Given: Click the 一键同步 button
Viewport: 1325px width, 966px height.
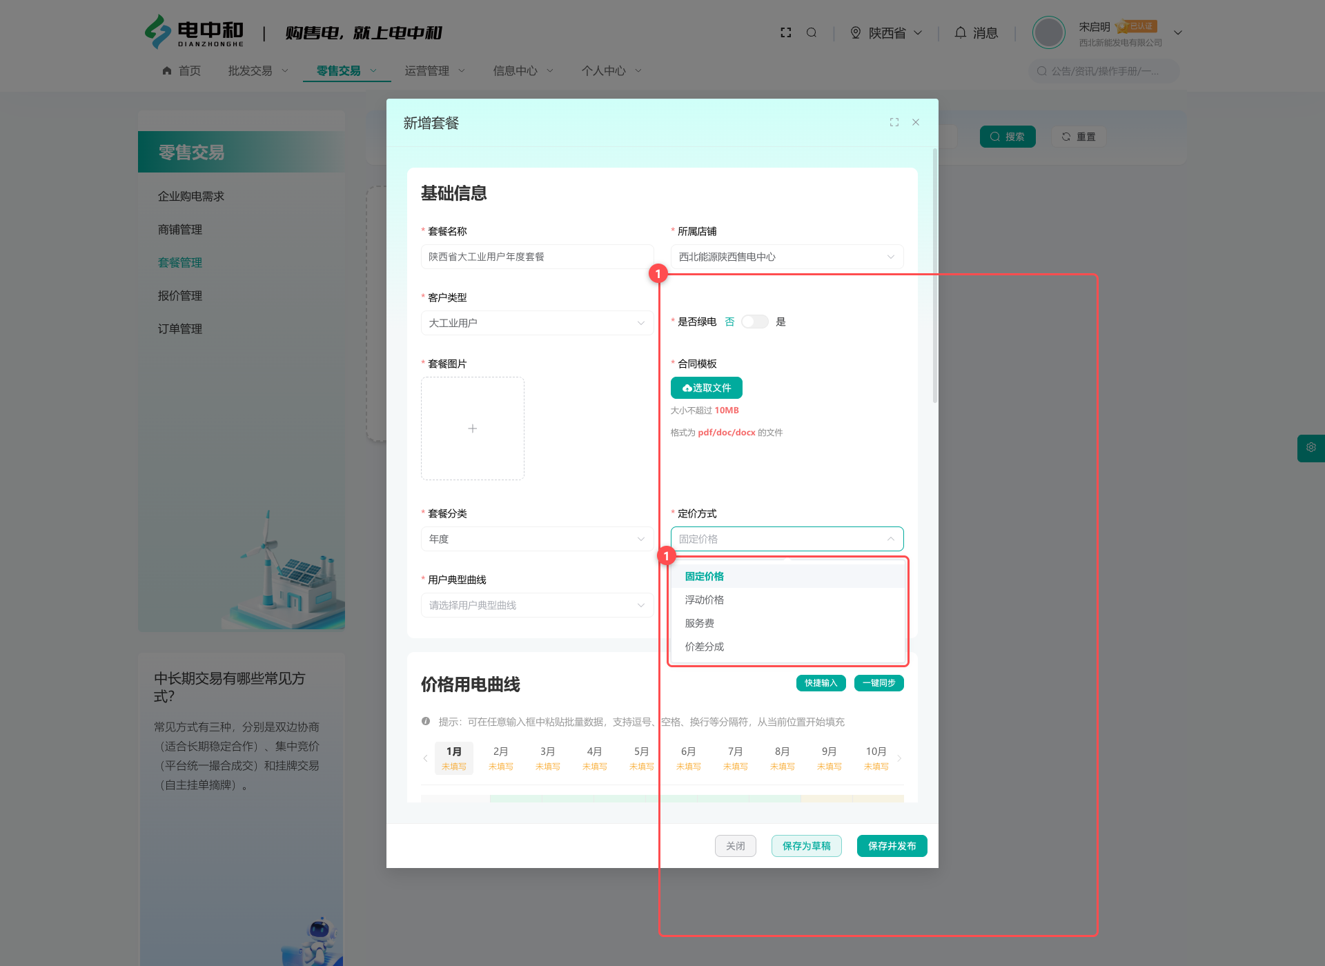Looking at the screenshot, I should click(x=879, y=683).
